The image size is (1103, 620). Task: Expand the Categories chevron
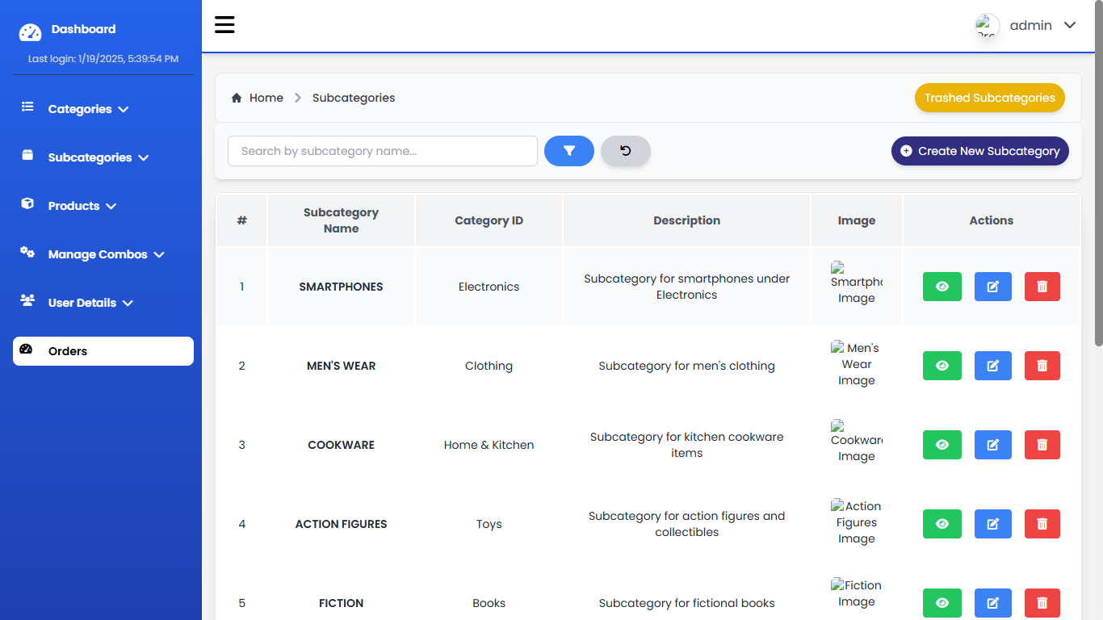click(124, 109)
